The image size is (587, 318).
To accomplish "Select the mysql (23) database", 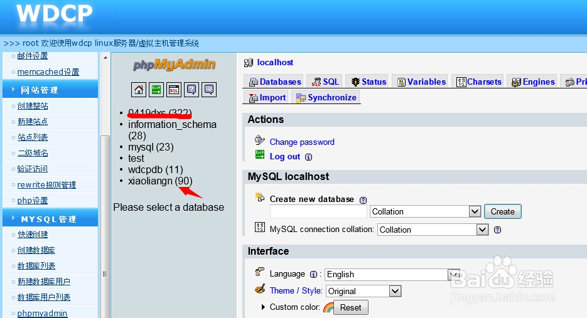I will tap(151, 147).
